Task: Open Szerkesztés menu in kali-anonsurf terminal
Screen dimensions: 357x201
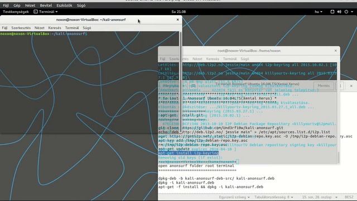Action: pyautogui.click(x=21, y=28)
